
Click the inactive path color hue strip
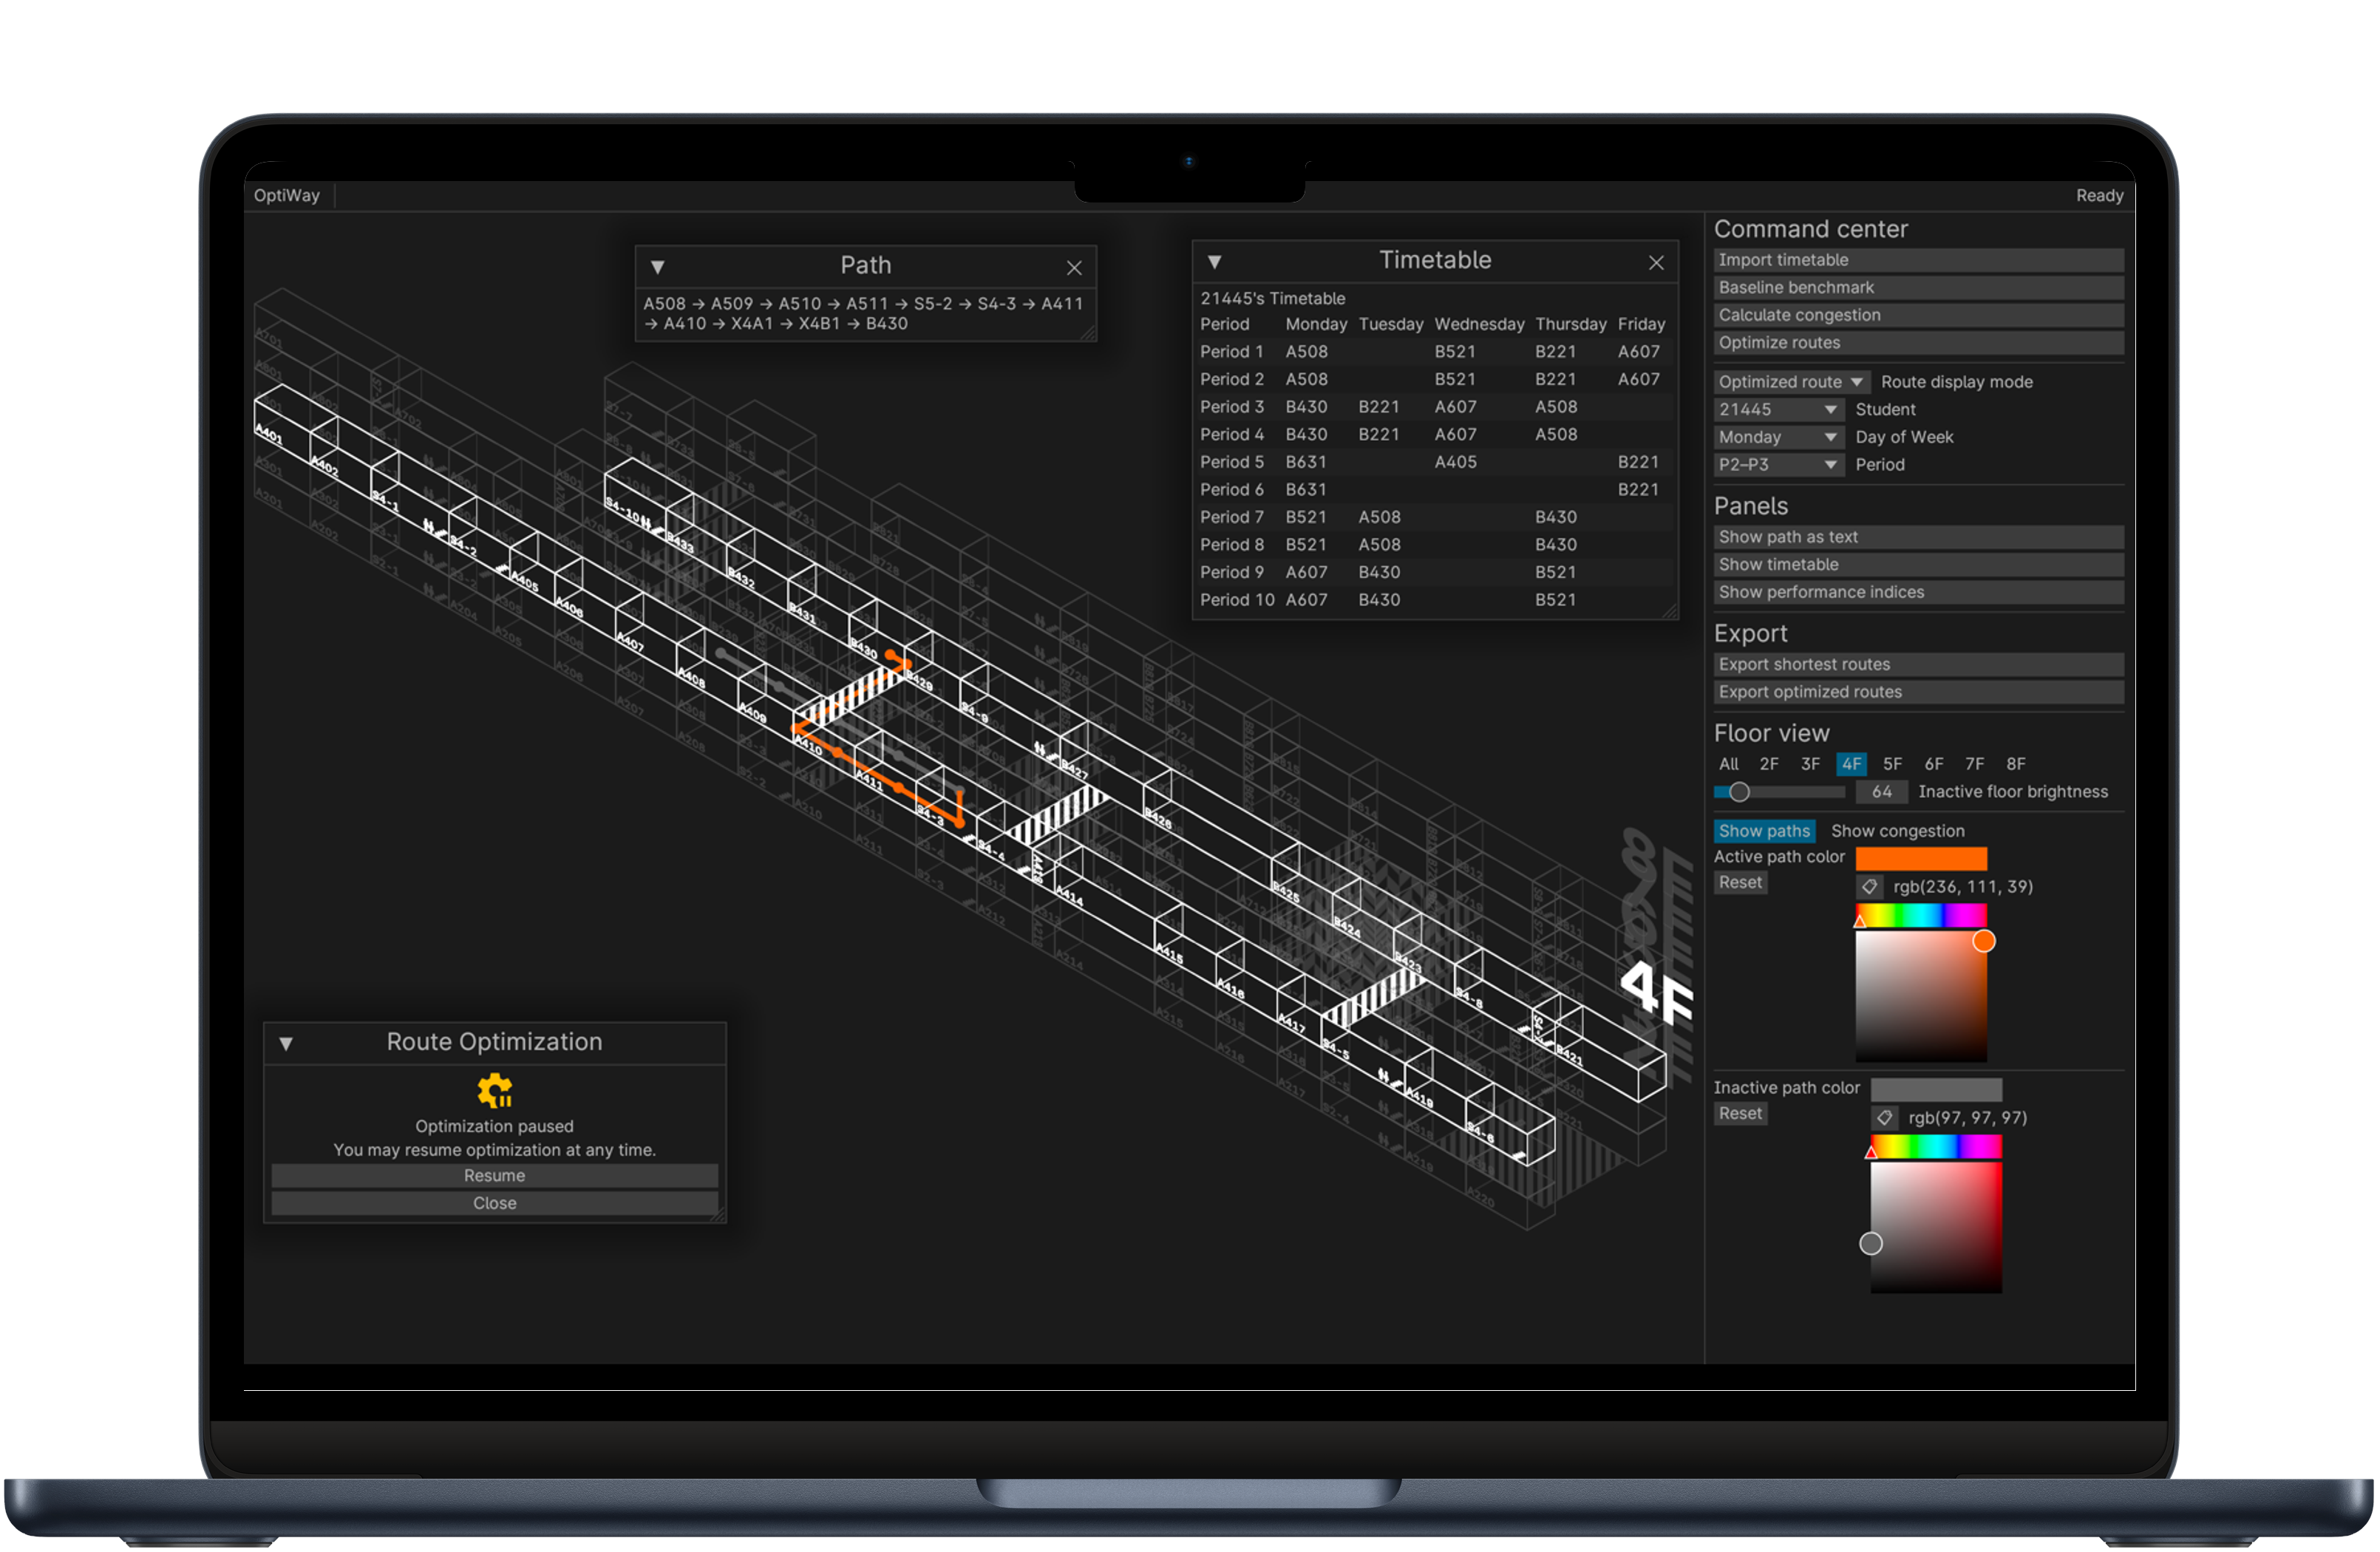pos(1936,1146)
